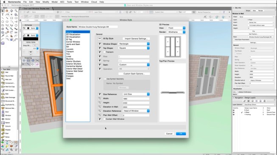Open the Window Shape dropdown
Screen dimensions: 277x155
click(x=134, y=44)
